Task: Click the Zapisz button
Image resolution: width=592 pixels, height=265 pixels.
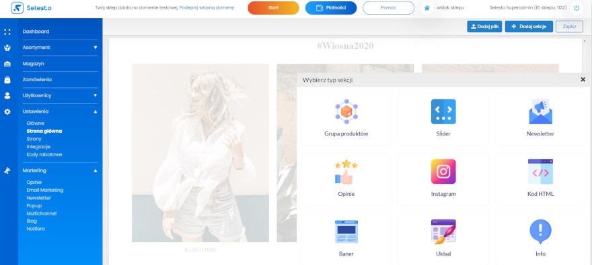Action: 569,27
